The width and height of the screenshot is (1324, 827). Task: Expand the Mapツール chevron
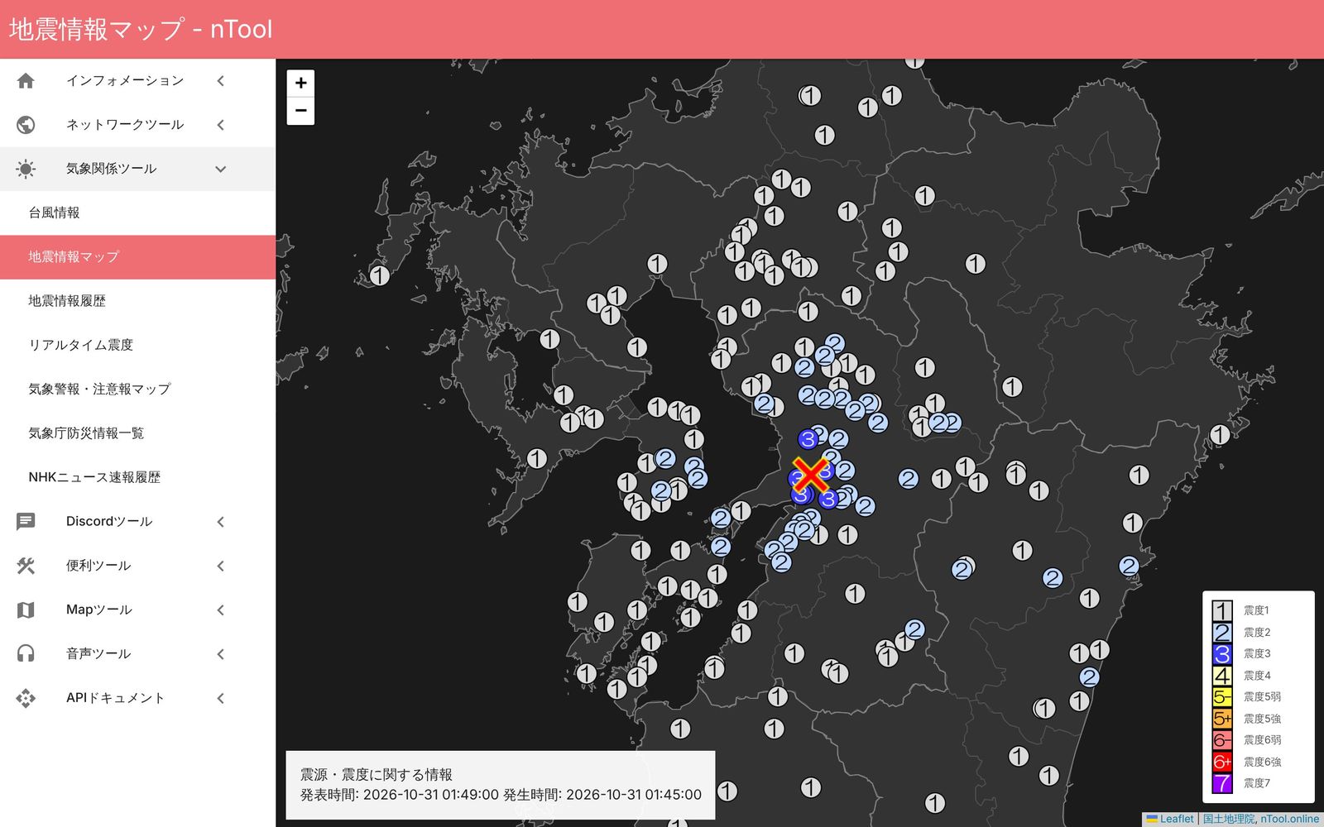(x=221, y=610)
